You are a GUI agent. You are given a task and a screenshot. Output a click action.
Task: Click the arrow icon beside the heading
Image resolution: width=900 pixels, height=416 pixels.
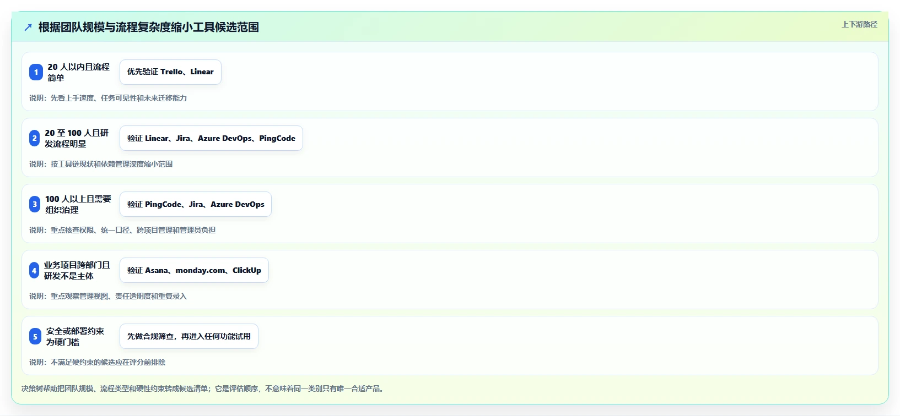pos(28,27)
